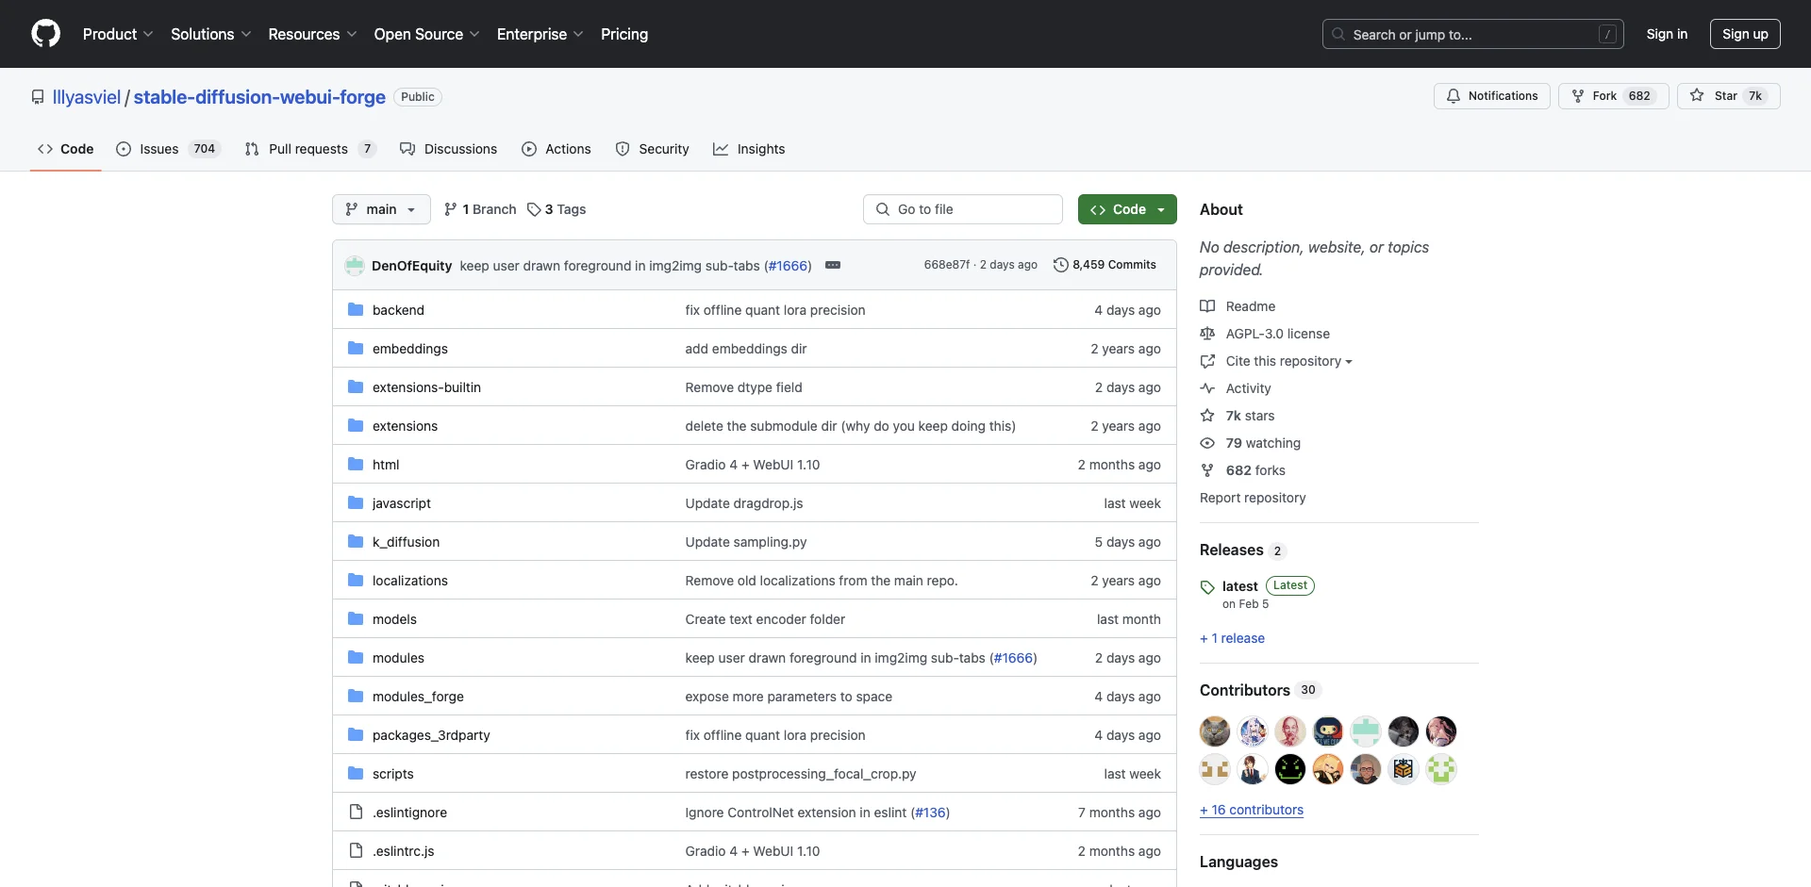Switch to the Pull requests tab
The width and height of the screenshot is (1811, 887).
pyautogui.click(x=310, y=149)
